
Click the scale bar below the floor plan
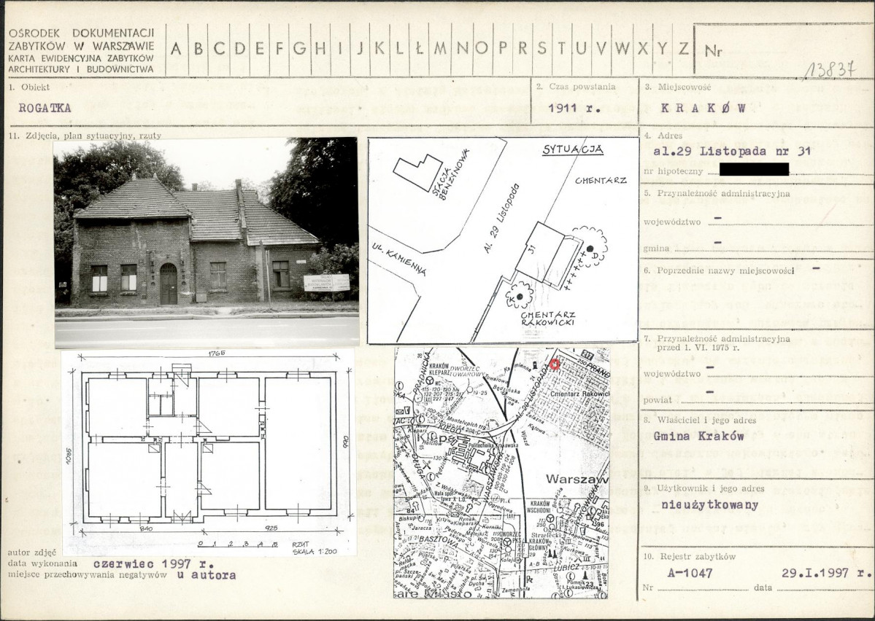tap(239, 543)
